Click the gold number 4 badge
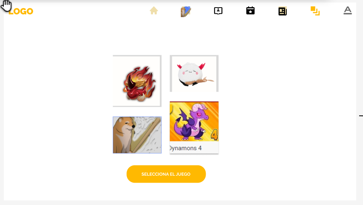This screenshot has height=205, width=363. (214, 135)
